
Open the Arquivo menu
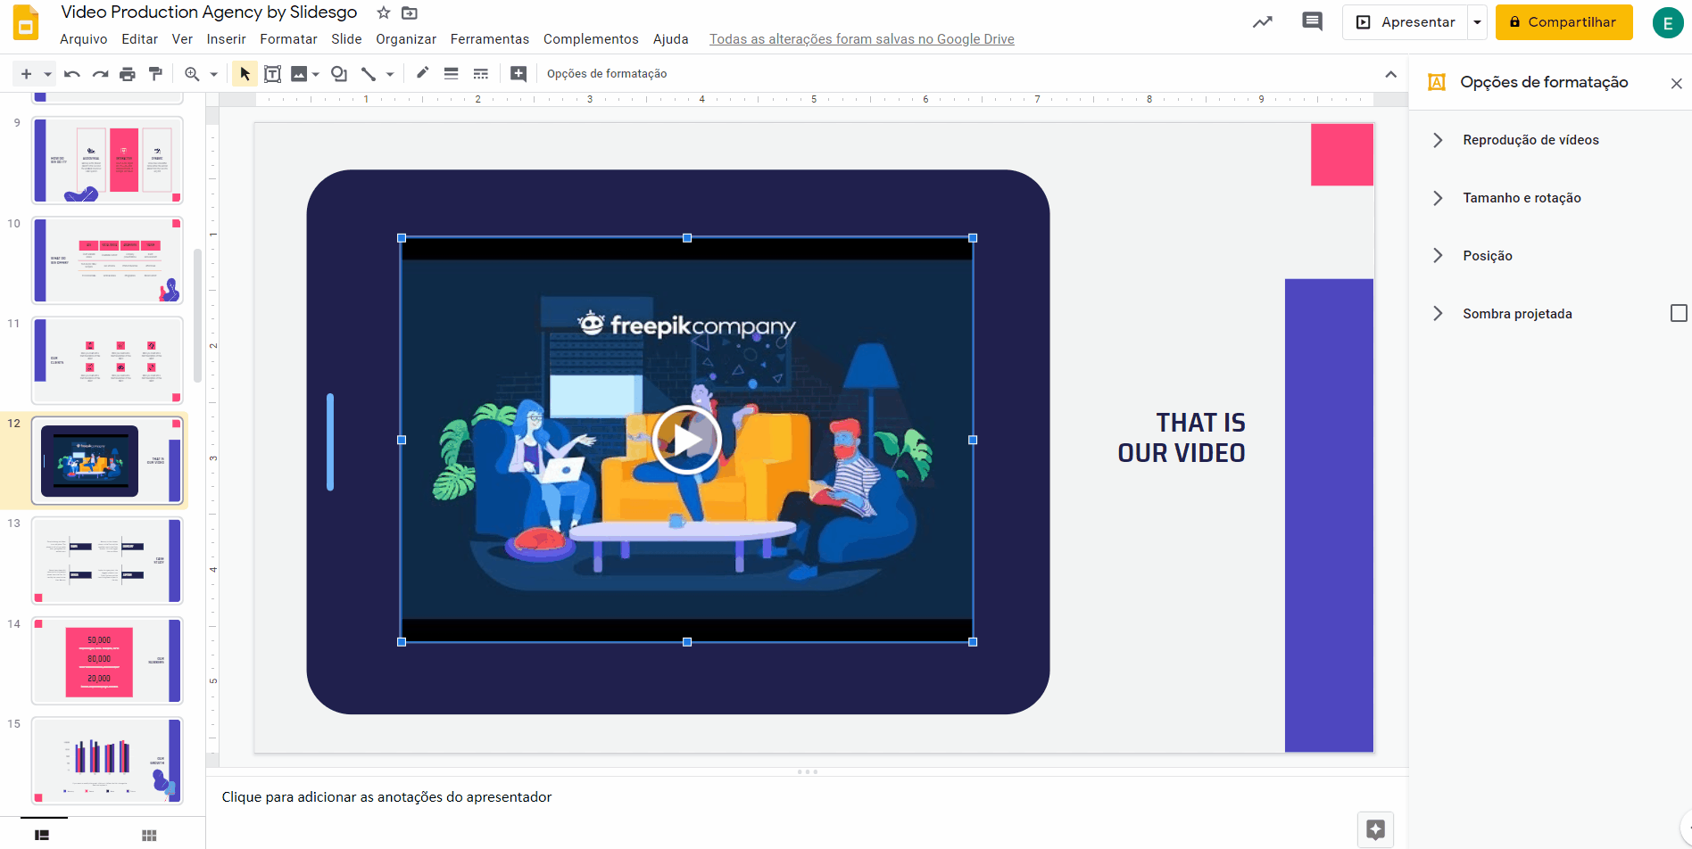point(84,39)
